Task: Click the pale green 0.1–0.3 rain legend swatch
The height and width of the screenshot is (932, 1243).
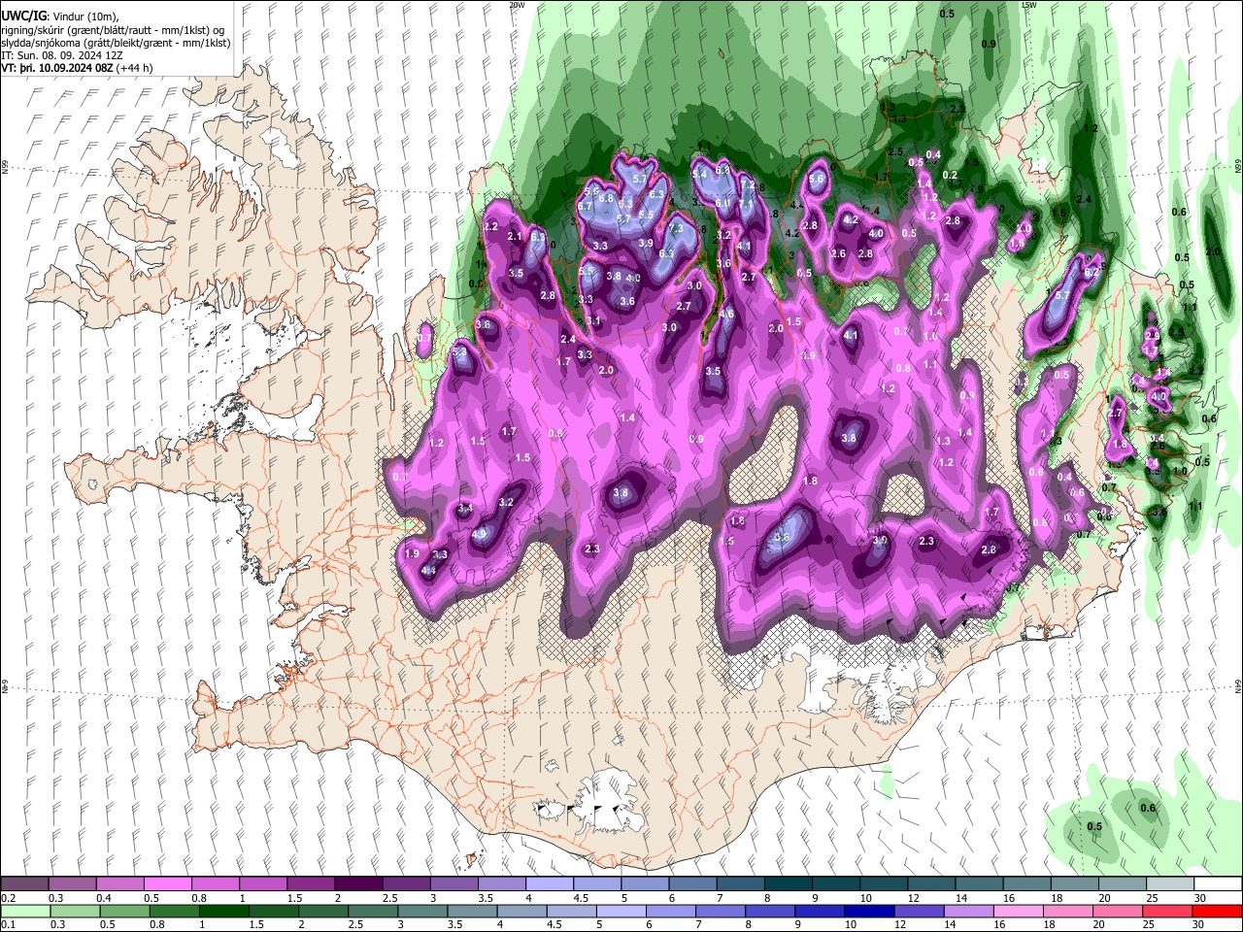Action: pos(24,911)
